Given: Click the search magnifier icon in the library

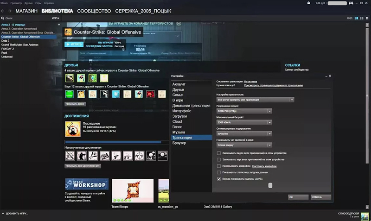Looking at the screenshot, I should coord(3,18).
